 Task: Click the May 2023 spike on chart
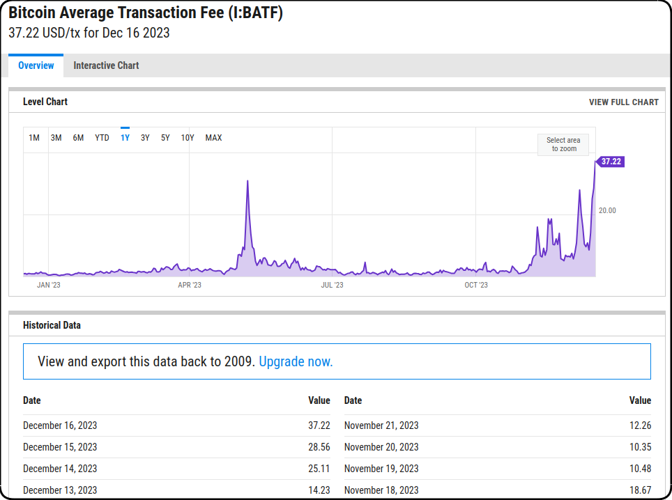(x=247, y=182)
